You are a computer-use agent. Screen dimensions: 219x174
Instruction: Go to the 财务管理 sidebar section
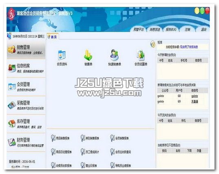coord(26,142)
